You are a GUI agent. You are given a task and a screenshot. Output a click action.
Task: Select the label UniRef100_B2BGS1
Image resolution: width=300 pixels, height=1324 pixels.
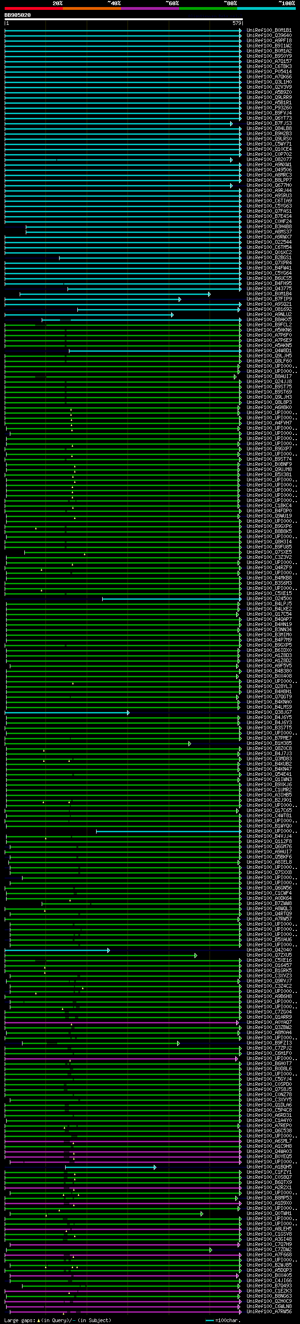coord(269,258)
